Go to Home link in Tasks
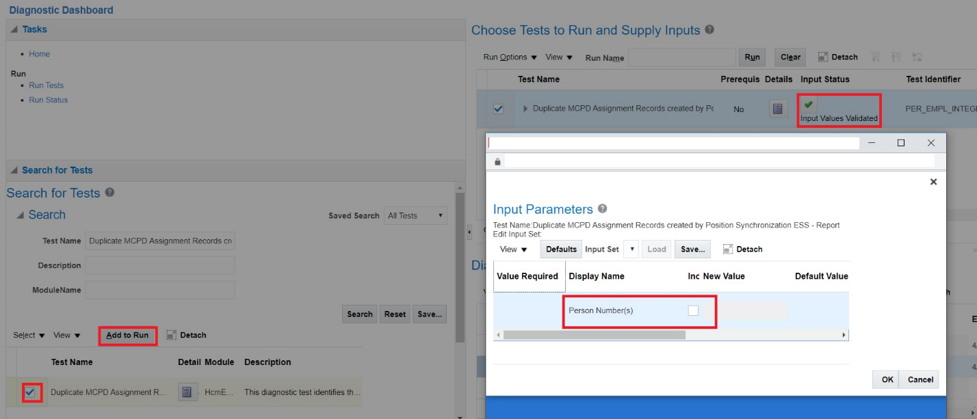Viewport: 977px width, 419px height. point(40,54)
